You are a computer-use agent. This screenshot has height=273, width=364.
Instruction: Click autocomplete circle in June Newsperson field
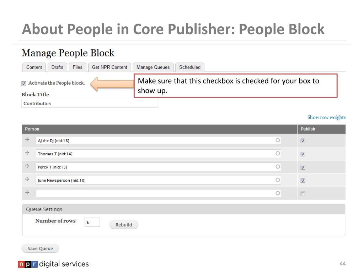pyautogui.click(x=278, y=180)
